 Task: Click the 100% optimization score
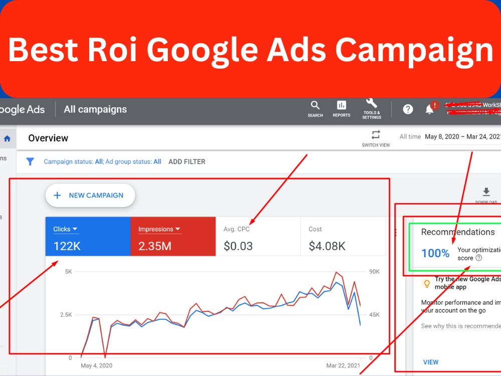pos(435,253)
